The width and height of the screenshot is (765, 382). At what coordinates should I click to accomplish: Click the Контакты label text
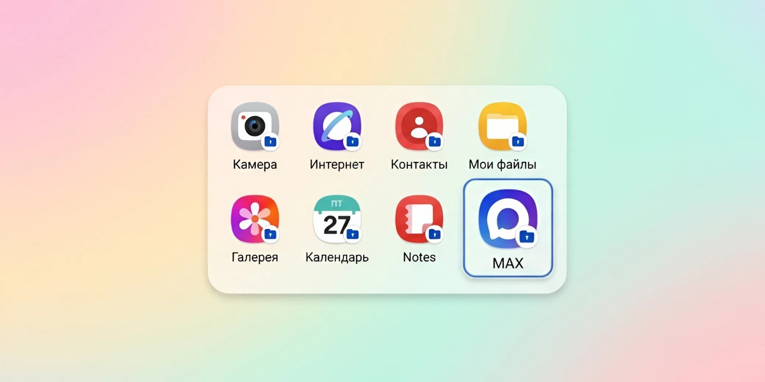419,164
